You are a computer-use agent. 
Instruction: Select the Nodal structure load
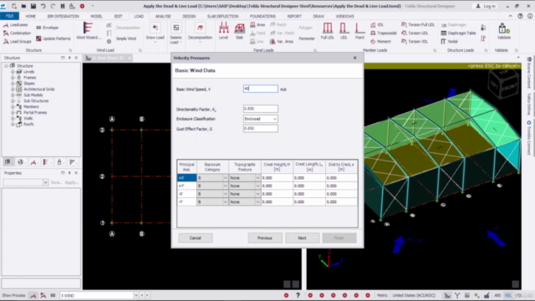[x=449, y=41]
